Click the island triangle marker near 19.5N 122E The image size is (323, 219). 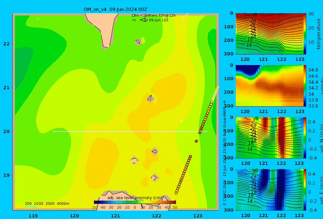coord(154,152)
